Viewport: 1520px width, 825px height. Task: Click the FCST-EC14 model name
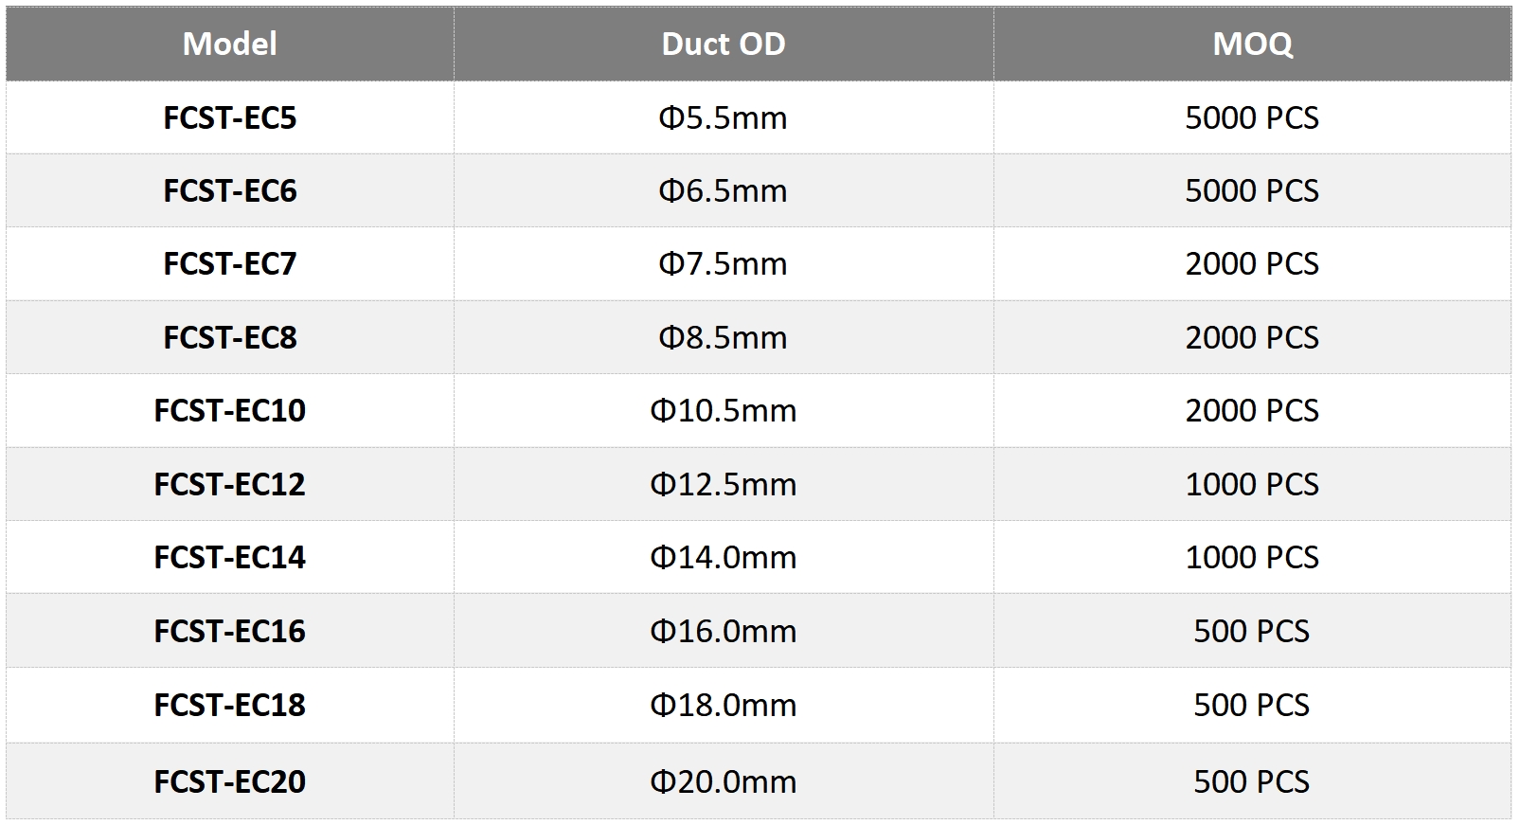click(x=229, y=557)
